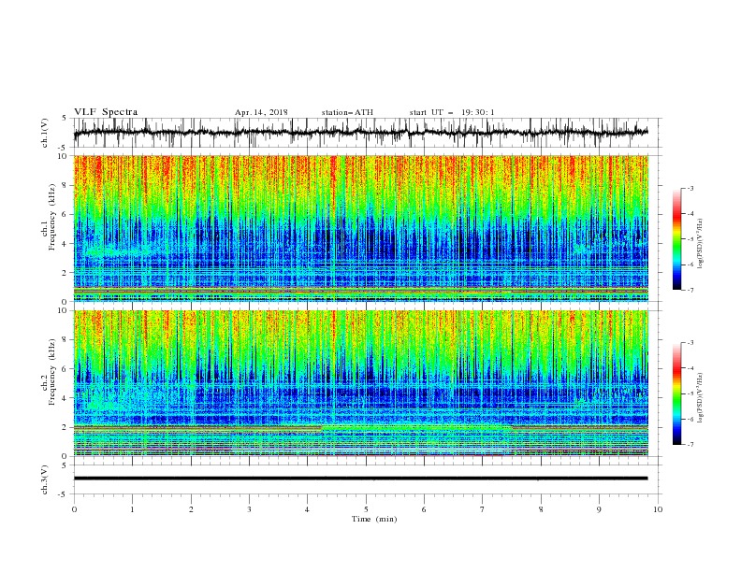Click the flat ch.3 voltage trace

pos(360,479)
